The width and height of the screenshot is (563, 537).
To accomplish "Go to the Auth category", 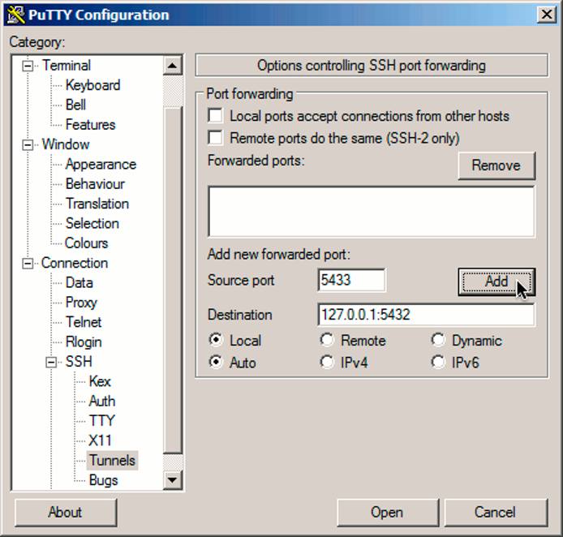I will 102,401.
